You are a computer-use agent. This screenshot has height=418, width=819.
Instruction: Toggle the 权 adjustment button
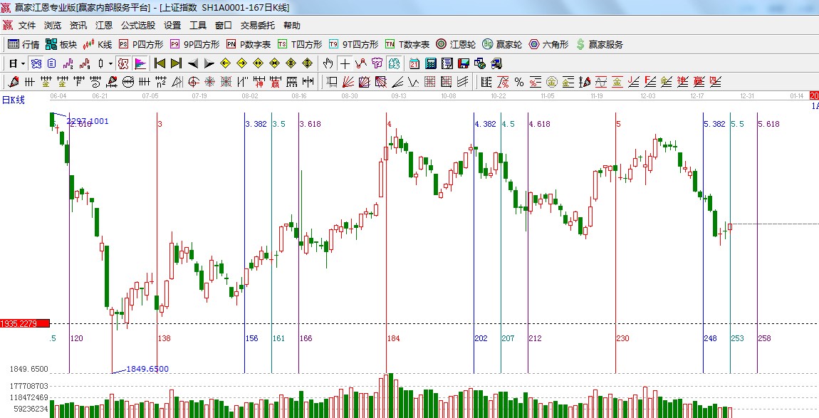point(122,63)
